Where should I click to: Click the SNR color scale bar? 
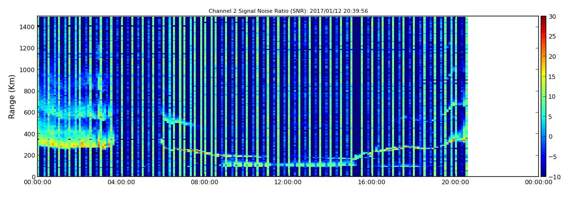pyautogui.click(x=543, y=96)
